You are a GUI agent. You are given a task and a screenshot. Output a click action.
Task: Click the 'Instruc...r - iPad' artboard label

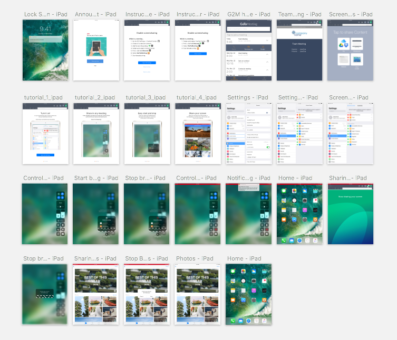coord(198,14)
